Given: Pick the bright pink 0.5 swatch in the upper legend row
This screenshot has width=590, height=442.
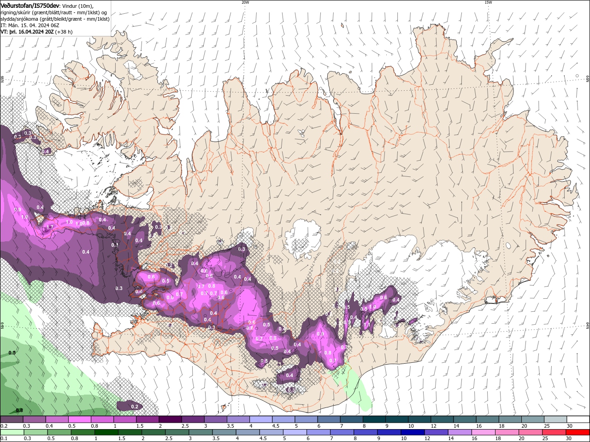Looking at the screenshot, I should (79, 419).
